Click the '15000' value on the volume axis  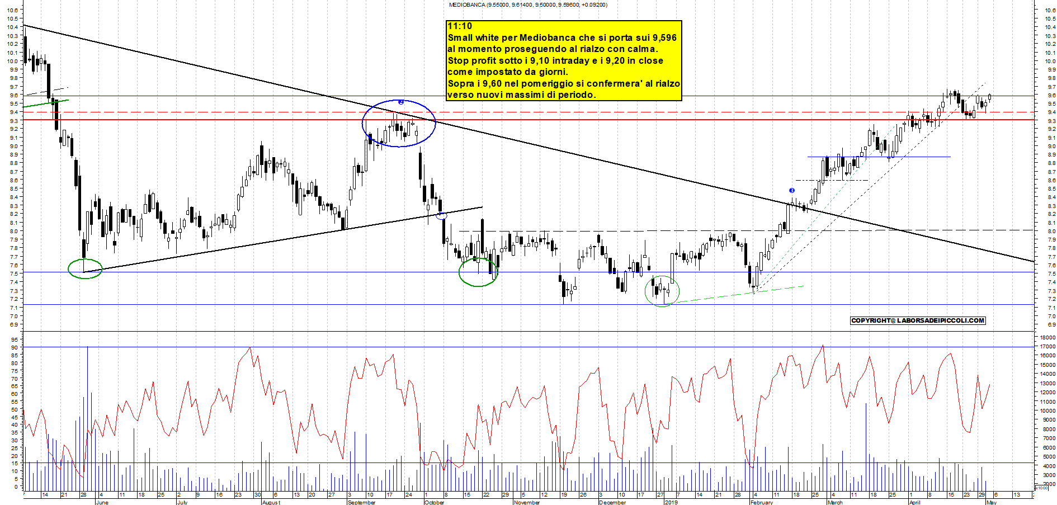click(x=1047, y=365)
